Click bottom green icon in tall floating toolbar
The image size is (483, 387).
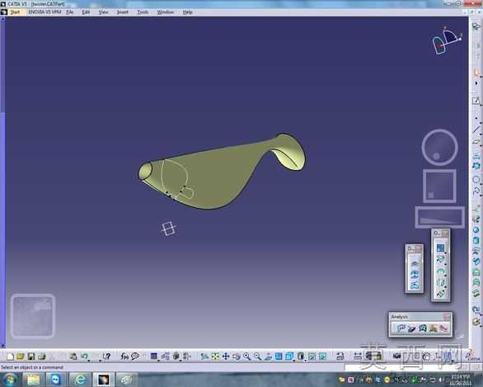(x=440, y=294)
